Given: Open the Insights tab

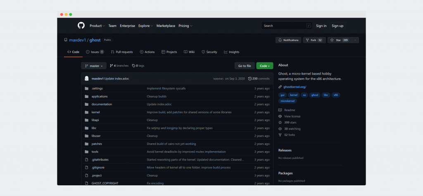Looking at the screenshot, I should click(x=231, y=52).
